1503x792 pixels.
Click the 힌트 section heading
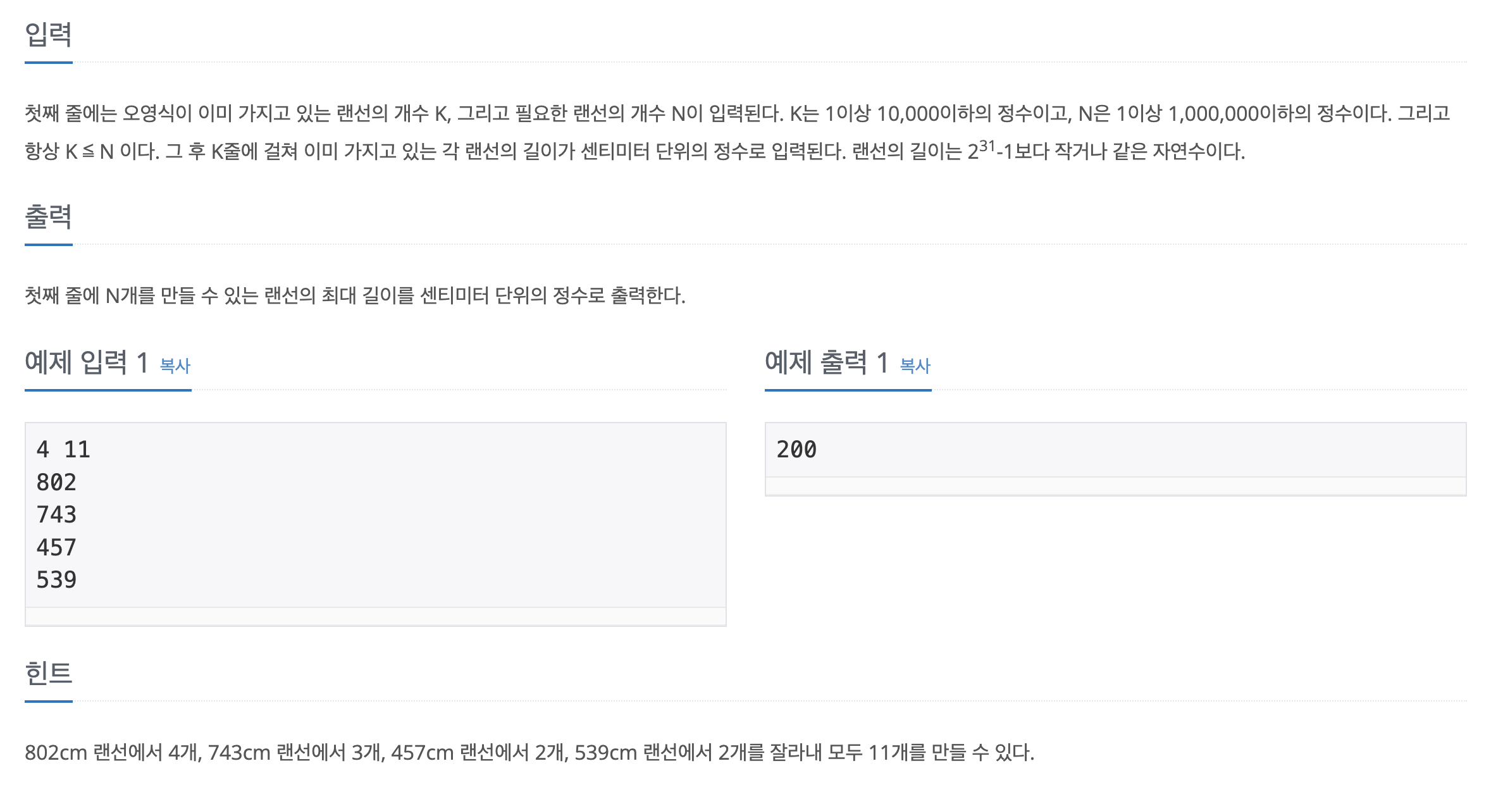coord(49,674)
